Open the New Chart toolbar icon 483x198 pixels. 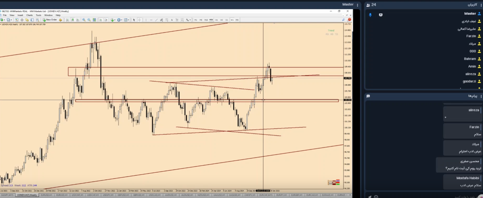(x=2, y=20)
